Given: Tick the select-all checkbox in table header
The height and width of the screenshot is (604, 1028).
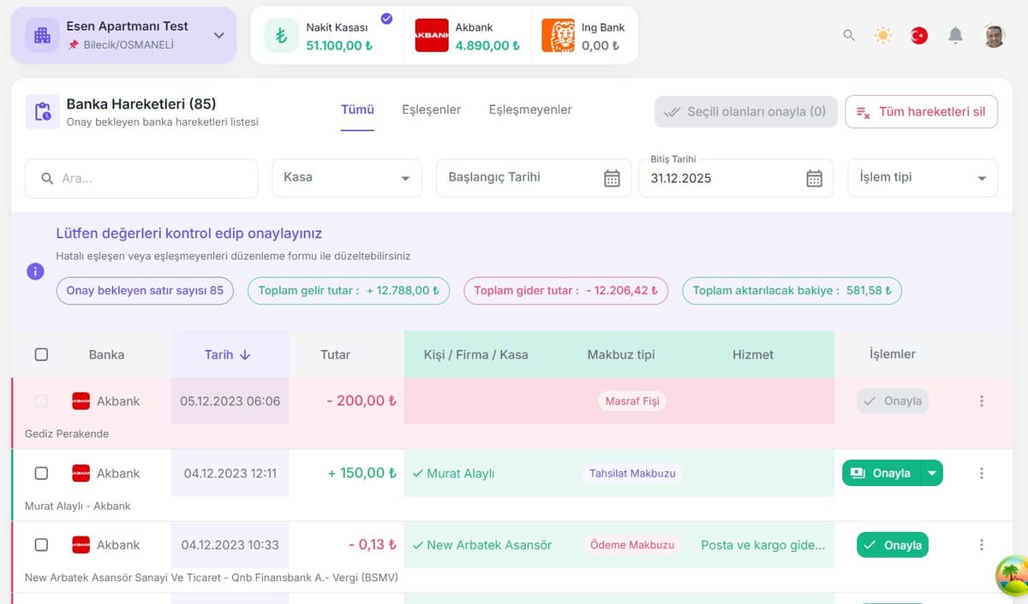Looking at the screenshot, I should 41,354.
